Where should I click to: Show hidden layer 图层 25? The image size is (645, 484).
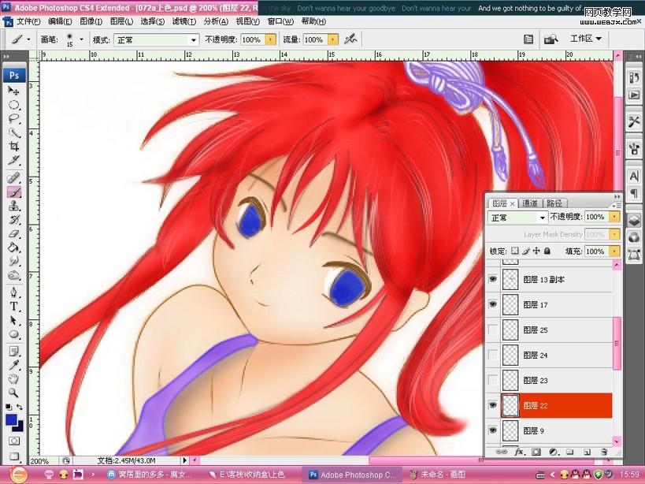494,329
